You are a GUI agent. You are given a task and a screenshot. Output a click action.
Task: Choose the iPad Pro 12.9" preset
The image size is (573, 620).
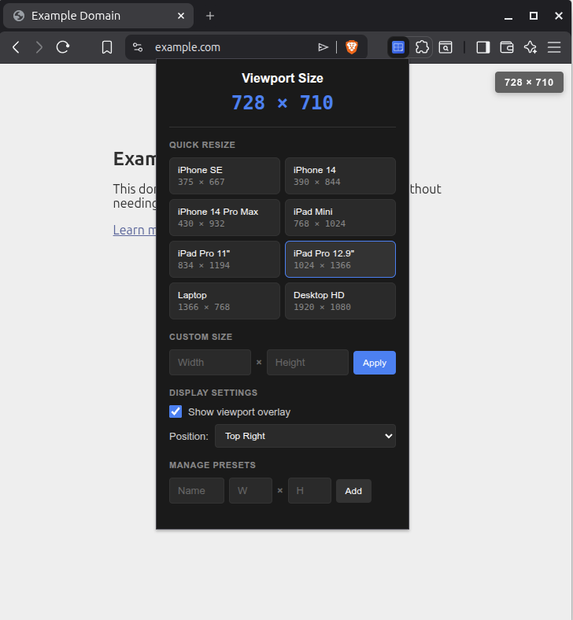(340, 260)
